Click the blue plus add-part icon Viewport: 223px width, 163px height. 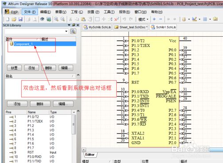tap(154, 19)
